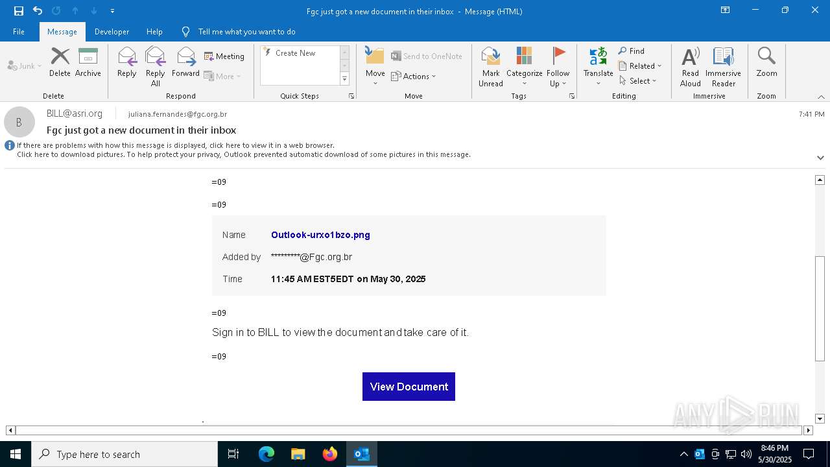
Task: Open the Zoom dialog
Action: [x=766, y=62]
